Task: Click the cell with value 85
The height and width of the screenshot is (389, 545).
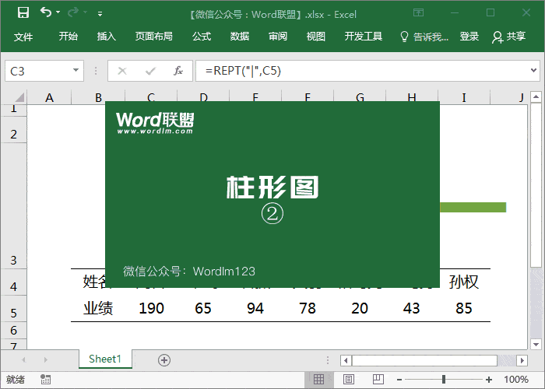Action: [464, 308]
